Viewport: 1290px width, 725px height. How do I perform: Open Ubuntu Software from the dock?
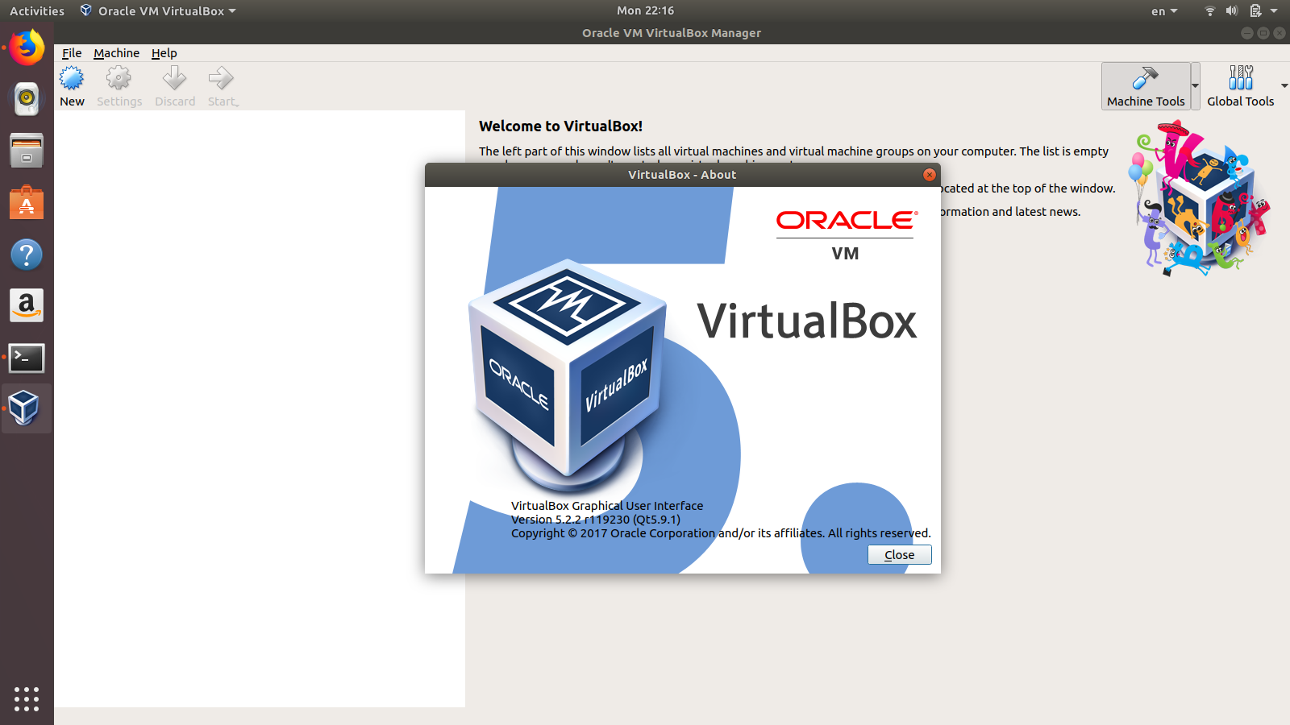26,202
